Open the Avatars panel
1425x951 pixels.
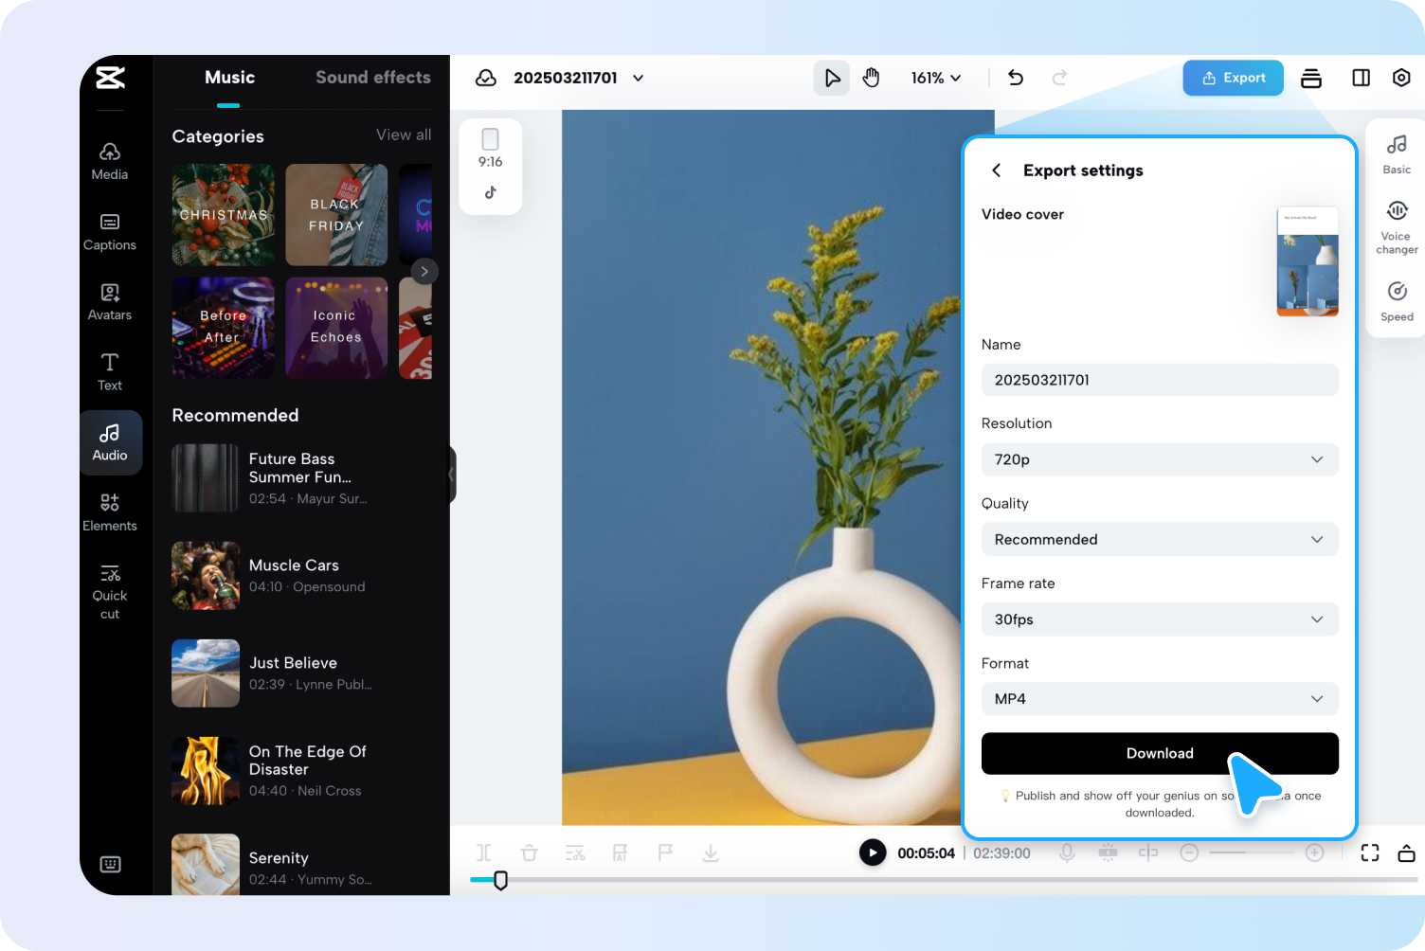(110, 302)
